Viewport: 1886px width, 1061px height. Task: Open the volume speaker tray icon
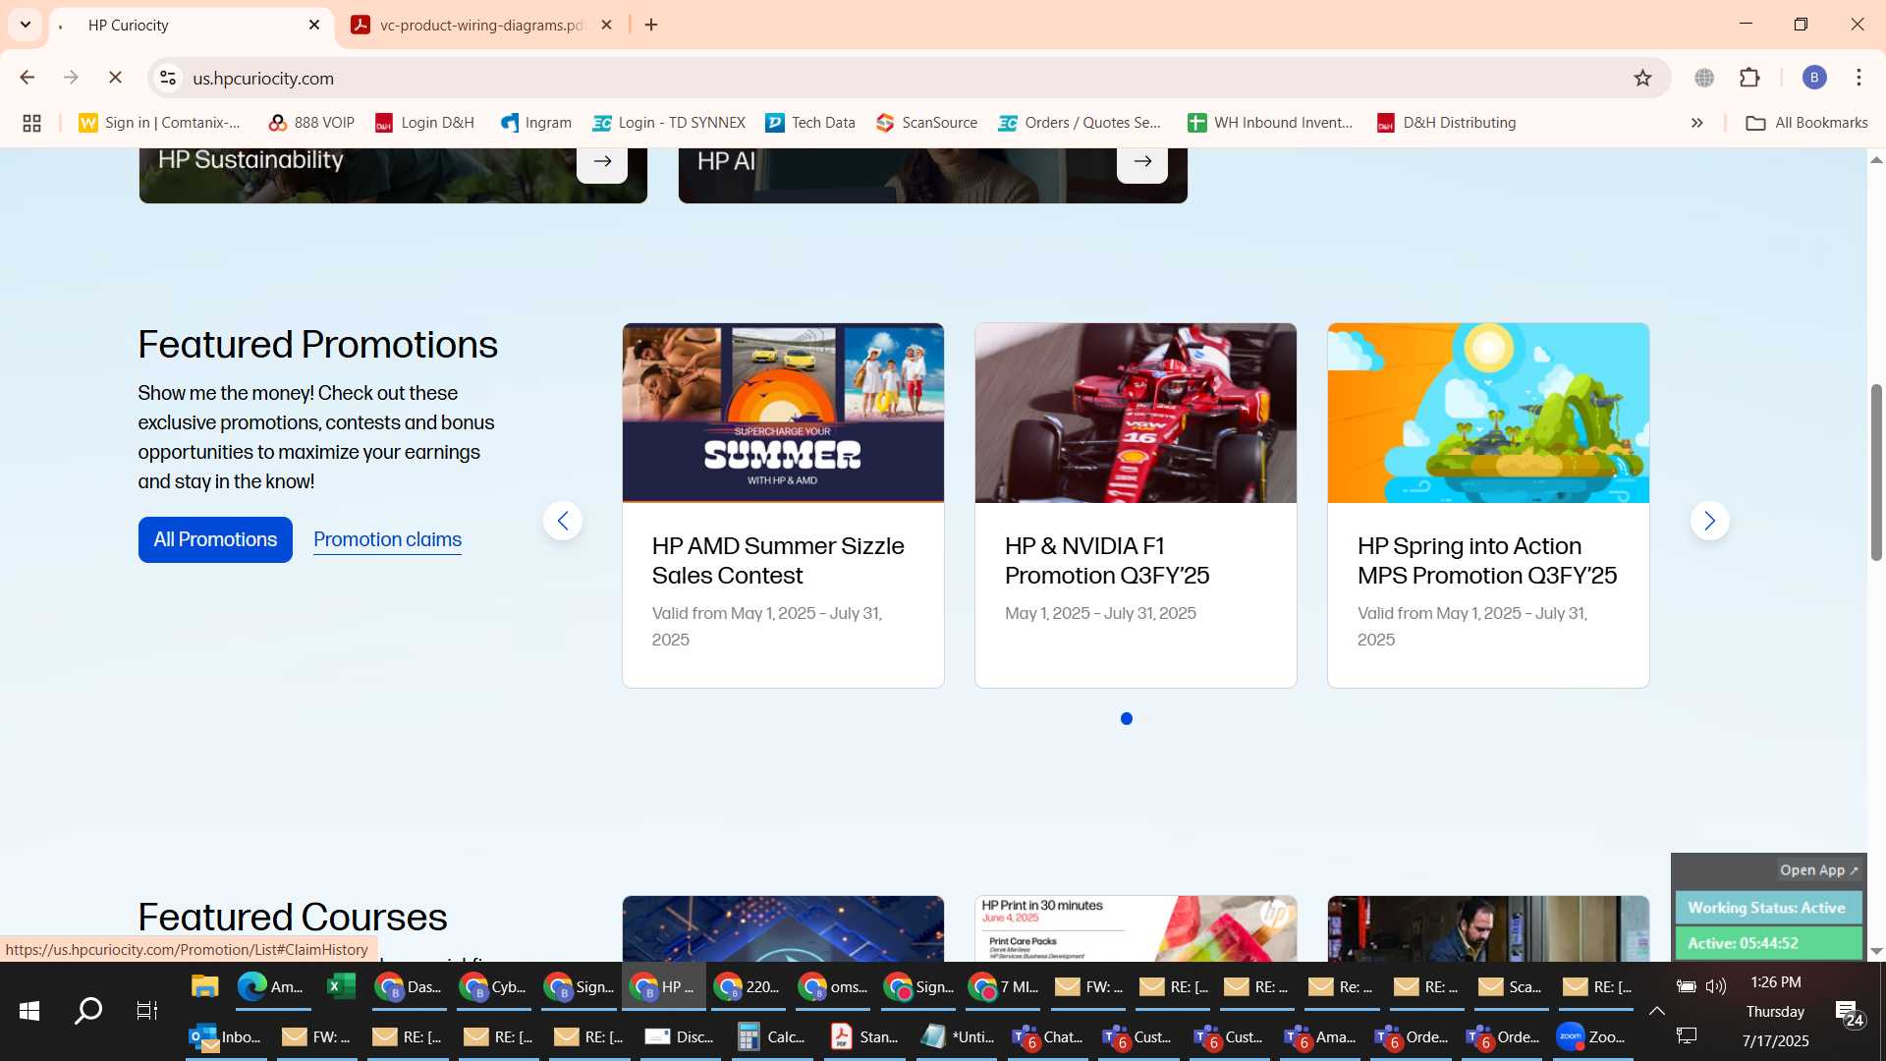(x=1716, y=986)
